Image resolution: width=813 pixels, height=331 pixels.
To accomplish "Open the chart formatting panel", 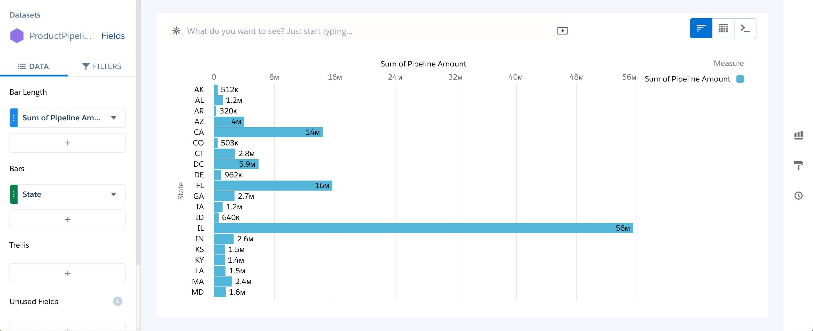I will (x=798, y=165).
